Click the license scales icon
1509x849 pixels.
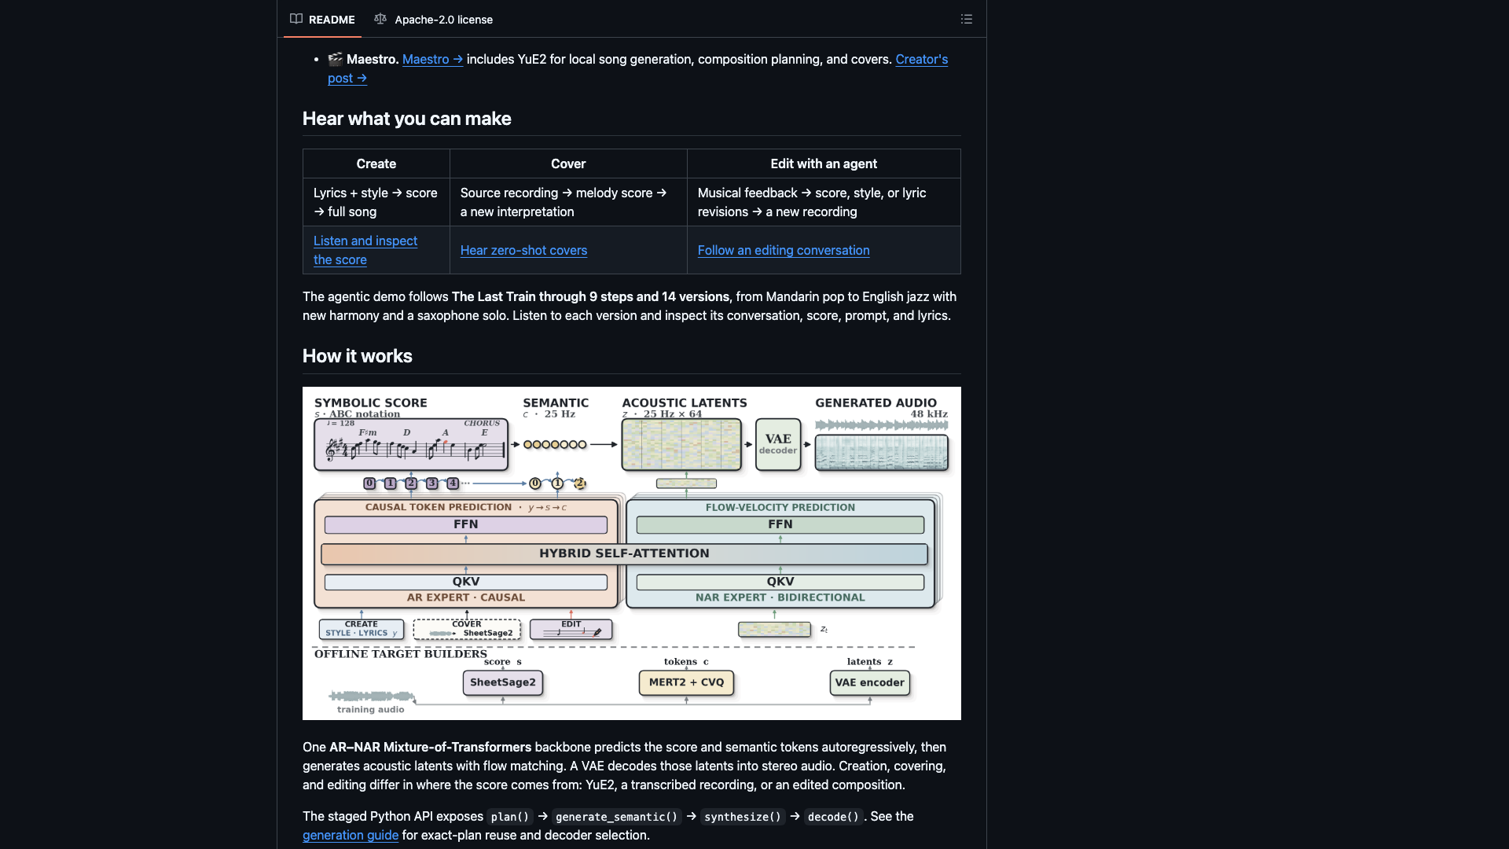(x=380, y=19)
